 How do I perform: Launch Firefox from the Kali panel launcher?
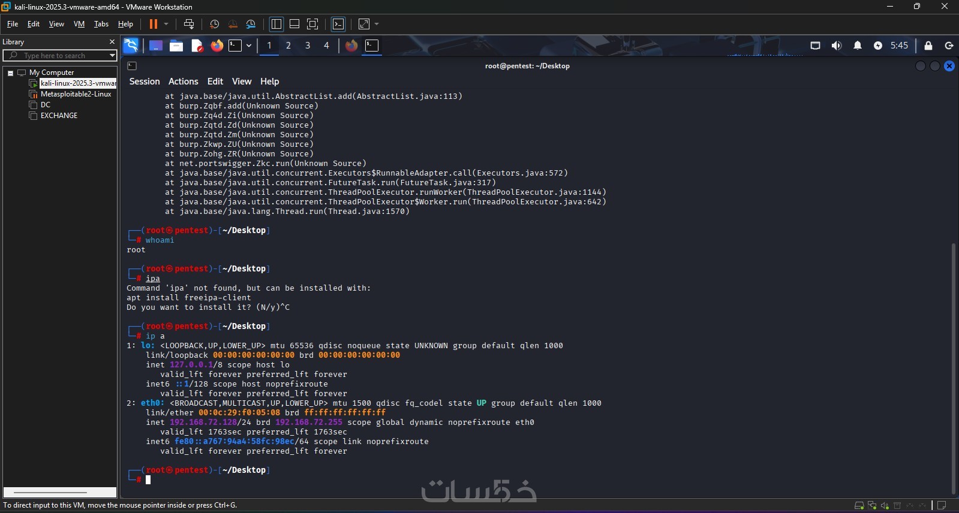217,46
